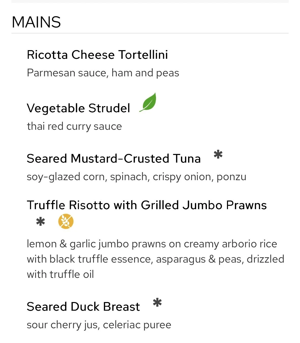The image size is (300, 343).
Task: Click the Parmesan sauce, ham and peas description
Action: [103, 73]
